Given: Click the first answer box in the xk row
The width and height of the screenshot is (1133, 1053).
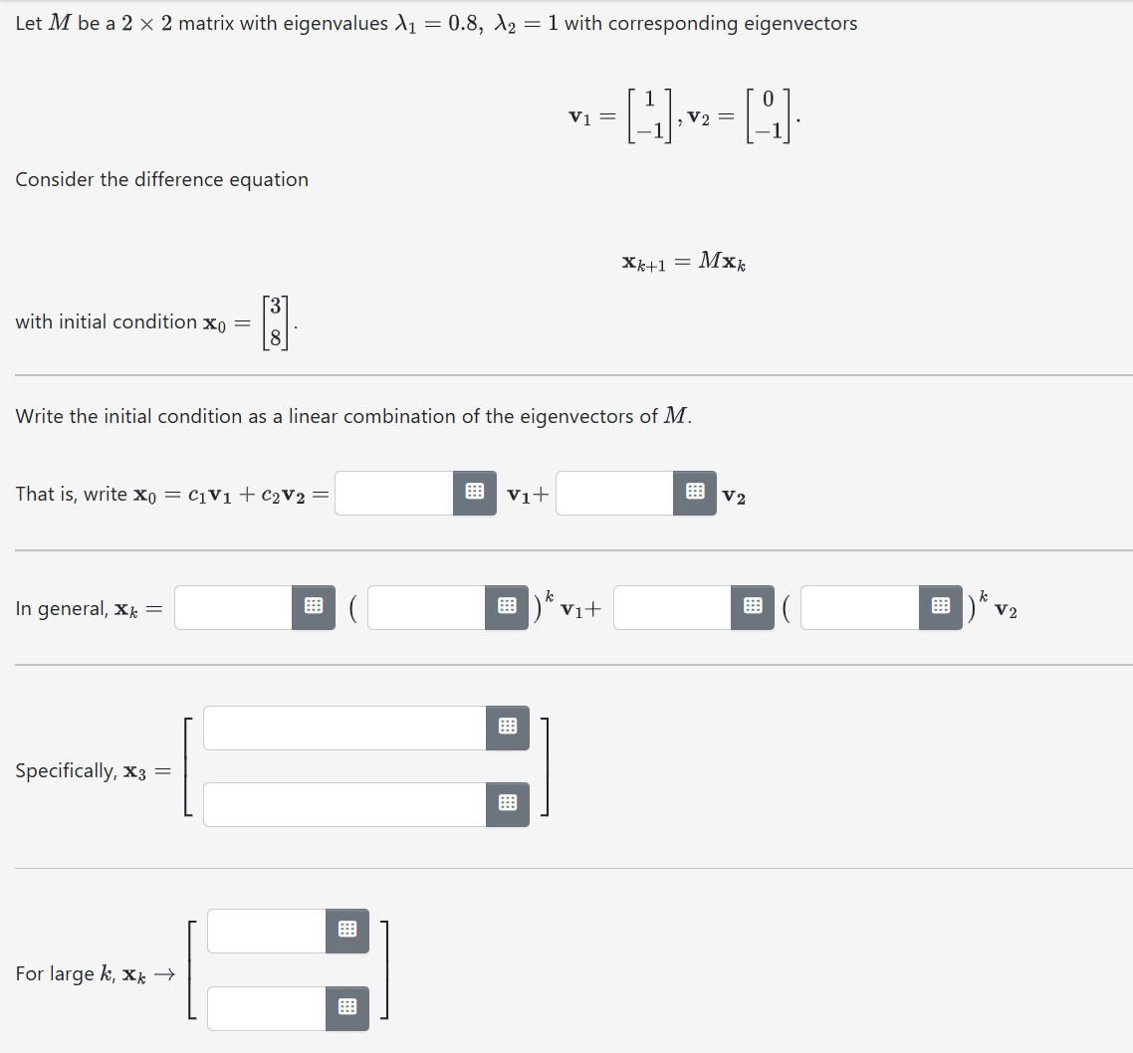Looking at the screenshot, I should pyautogui.click(x=231, y=607).
